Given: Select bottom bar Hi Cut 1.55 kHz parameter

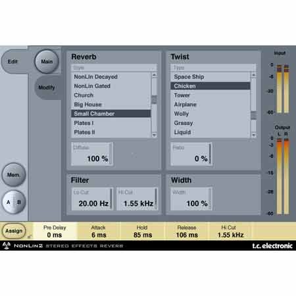Looking at the screenshot, I should click(x=230, y=232).
